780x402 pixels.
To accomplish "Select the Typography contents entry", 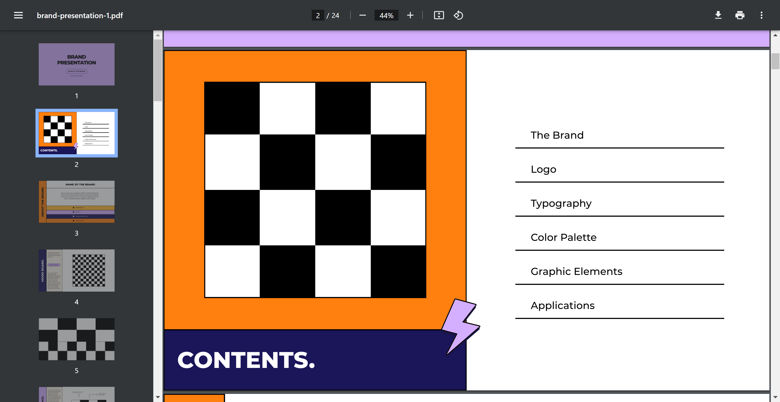I will (561, 203).
